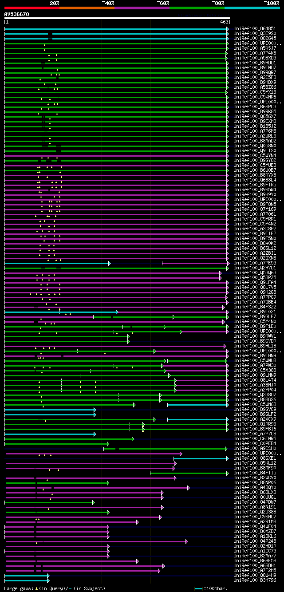Select the green ~80% identity legend bar
Image resolution: width=284 pixels, height=592 pixels.
pos(197,8)
